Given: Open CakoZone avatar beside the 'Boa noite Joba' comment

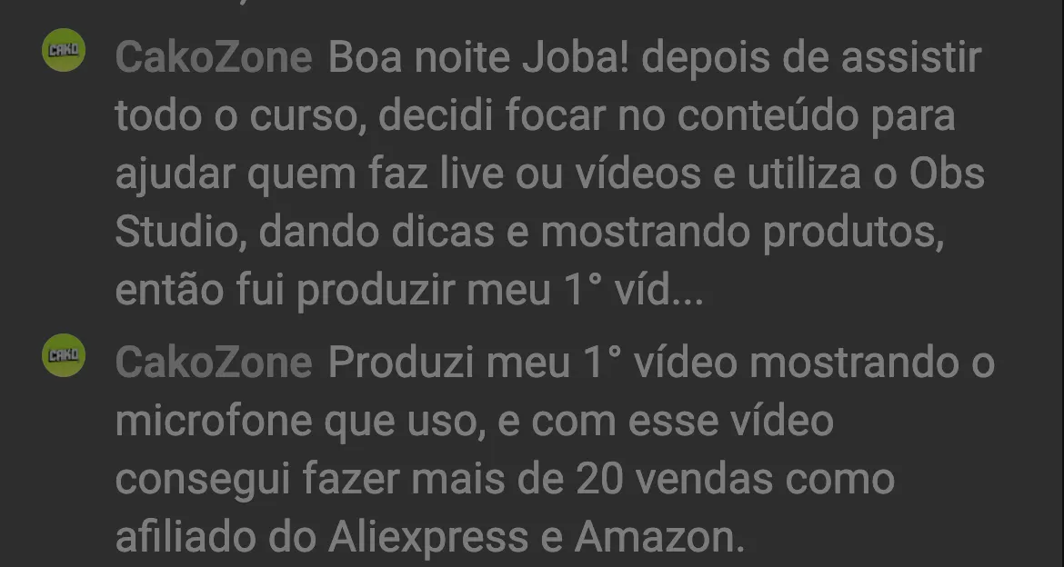Looking at the screenshot, I should (64, 50).
